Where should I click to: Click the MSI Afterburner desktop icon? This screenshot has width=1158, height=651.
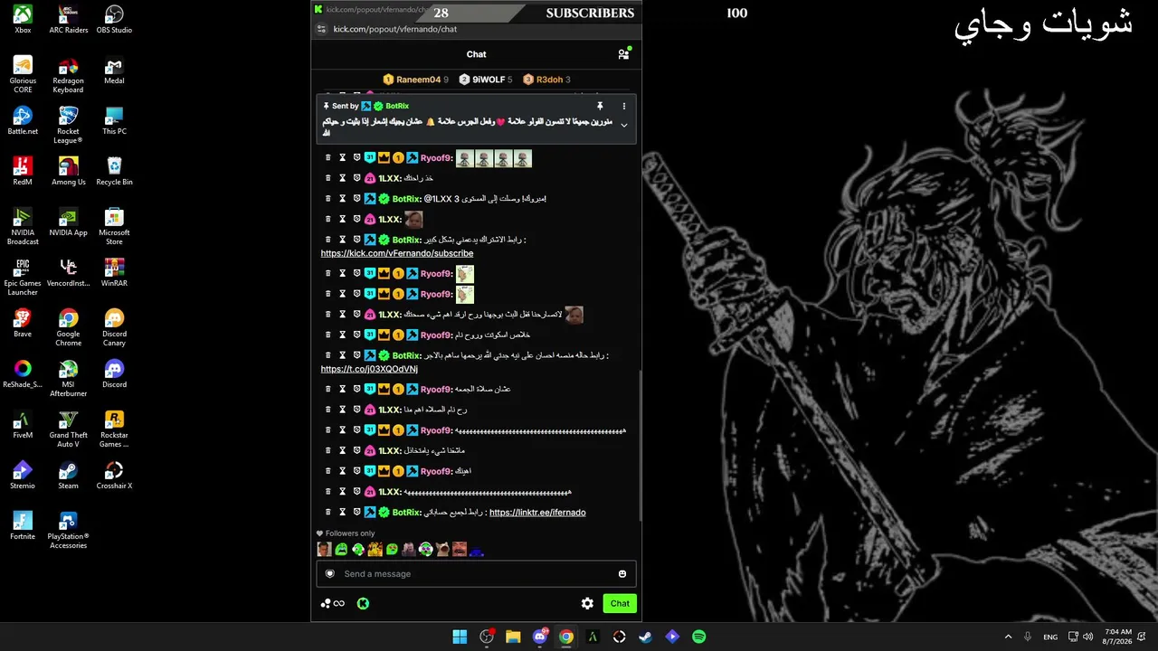69,379
